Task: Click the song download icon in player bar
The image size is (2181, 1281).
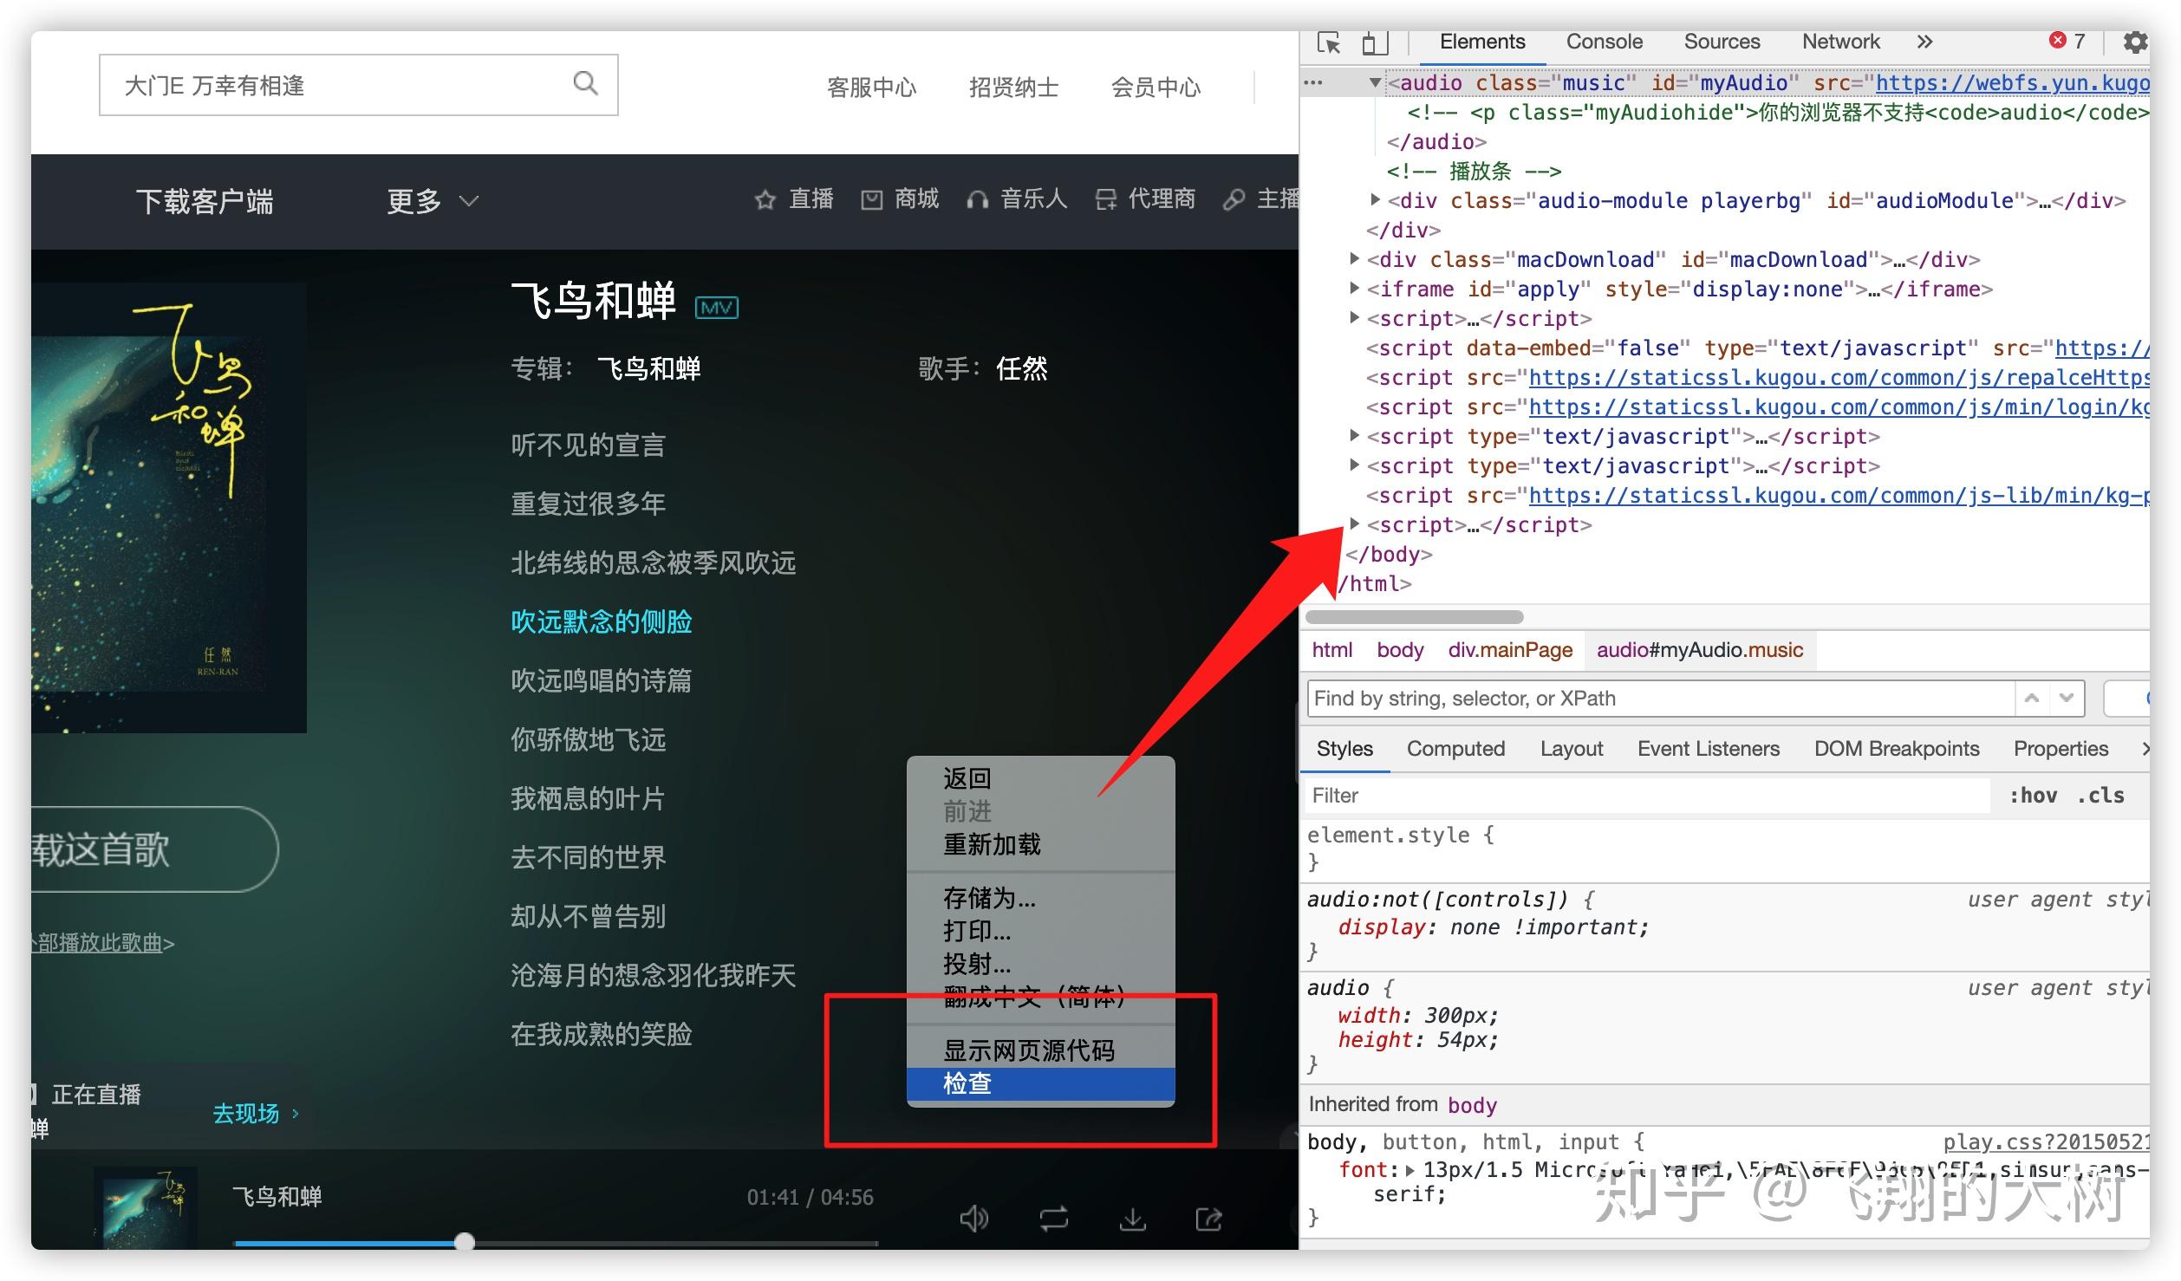Action: [1132, 1219]
